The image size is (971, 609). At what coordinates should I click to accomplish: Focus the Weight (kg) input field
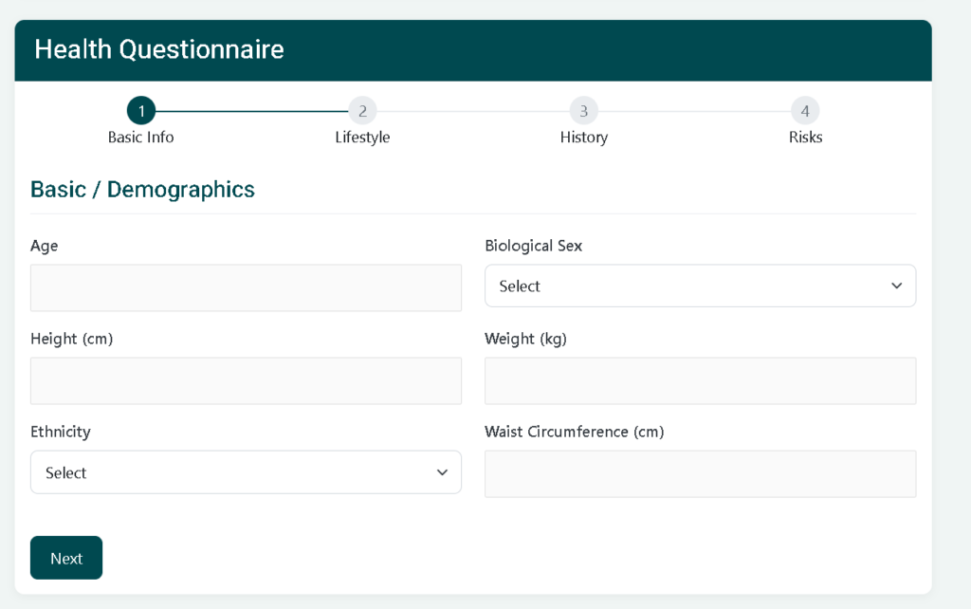point(700,381)
